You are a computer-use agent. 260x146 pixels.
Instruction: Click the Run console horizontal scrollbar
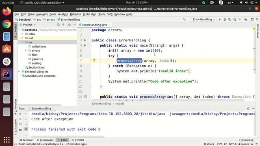[68, 137]
